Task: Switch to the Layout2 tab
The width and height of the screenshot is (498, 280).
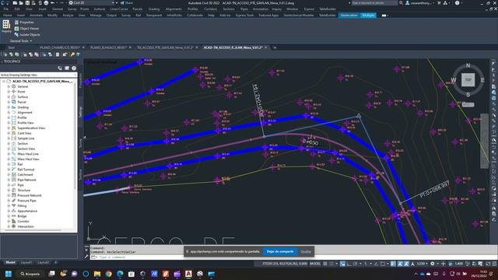Action: pos(43,263)
